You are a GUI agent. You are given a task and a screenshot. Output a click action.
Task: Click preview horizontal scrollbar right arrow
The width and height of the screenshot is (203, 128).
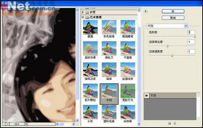click(73, 124)
